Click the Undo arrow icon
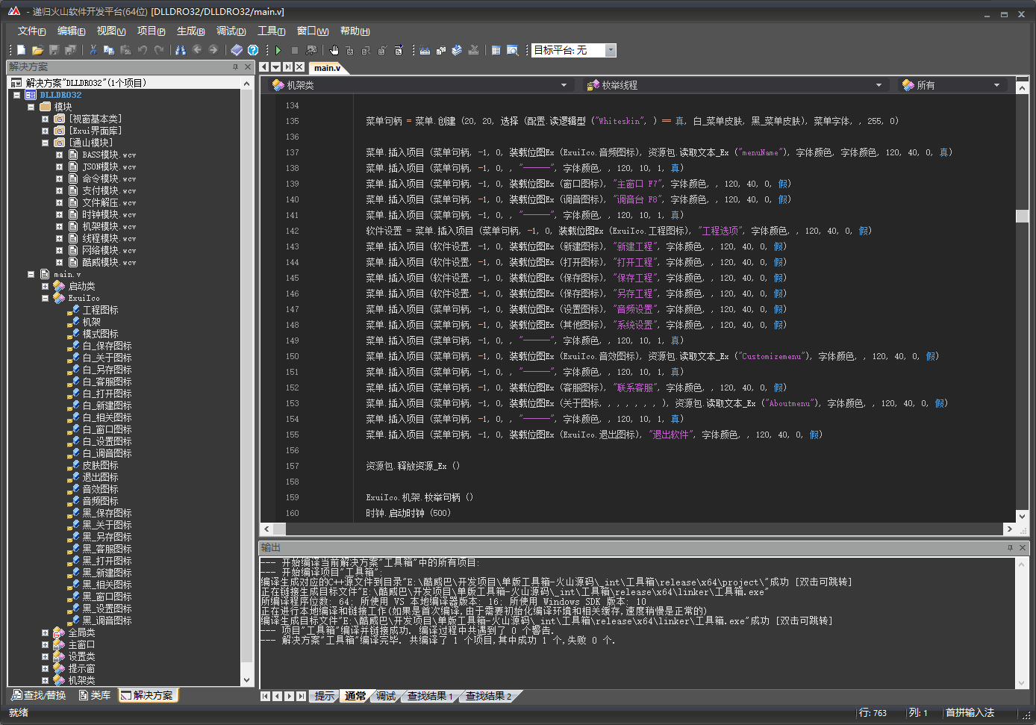The width and height of the screenshot is (1036, 725). coord(143,50)
